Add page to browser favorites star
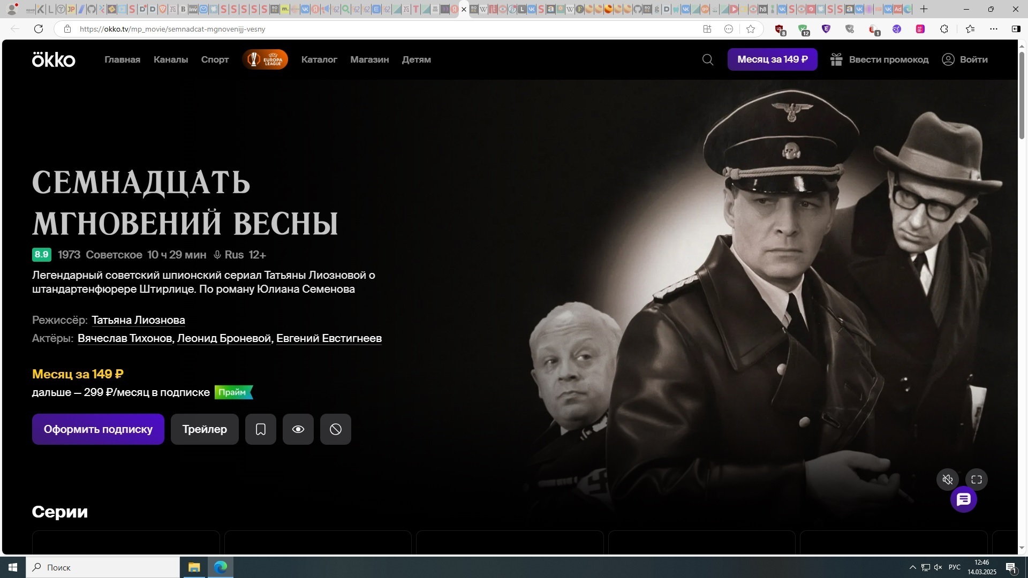Image resolution: width=1028 pixels, height=578 pixels. point(751,29)
